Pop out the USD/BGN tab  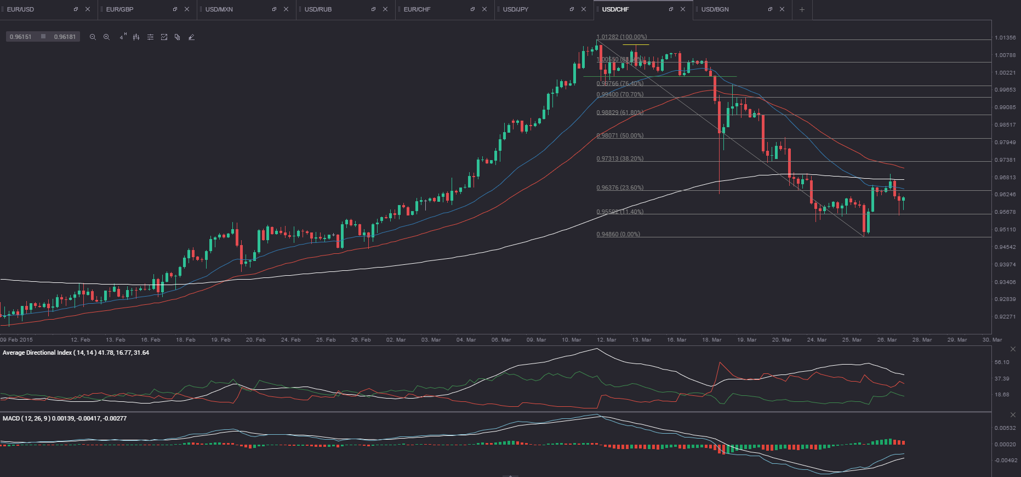770,9
